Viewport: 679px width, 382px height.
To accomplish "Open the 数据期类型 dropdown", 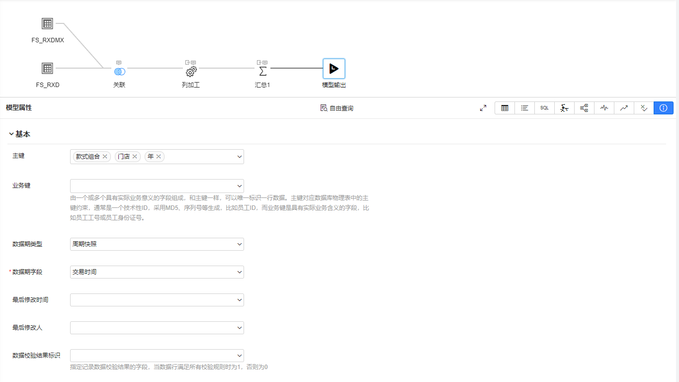I will click(157, 244).
